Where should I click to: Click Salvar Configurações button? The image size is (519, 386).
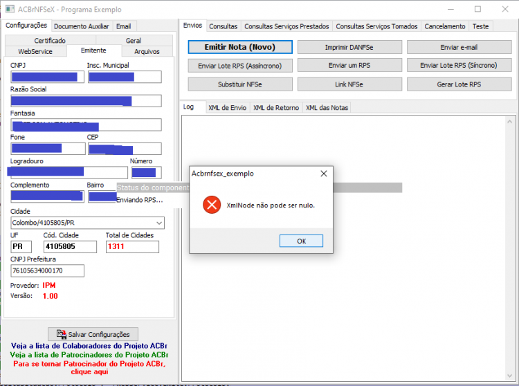tap(93, 334)
